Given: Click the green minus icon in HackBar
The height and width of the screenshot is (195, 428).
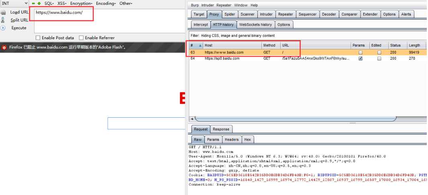Looking at the screenshot, I should pos(34,4).
